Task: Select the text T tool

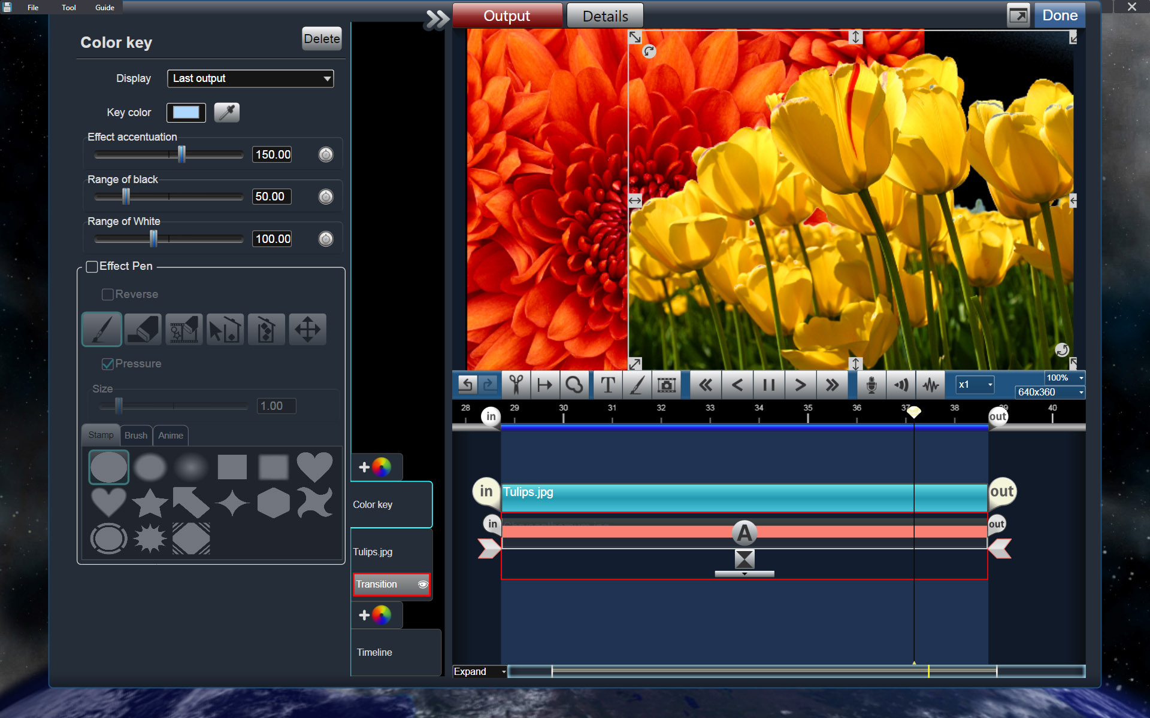Action: click(607, 385)
